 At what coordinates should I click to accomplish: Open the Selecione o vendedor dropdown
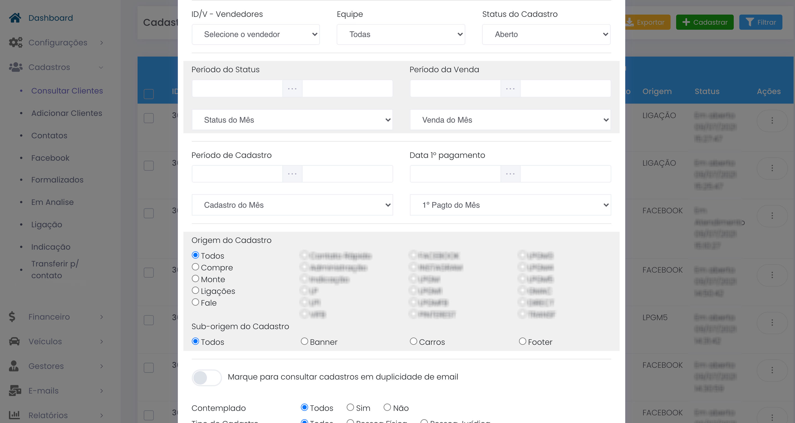256,34
